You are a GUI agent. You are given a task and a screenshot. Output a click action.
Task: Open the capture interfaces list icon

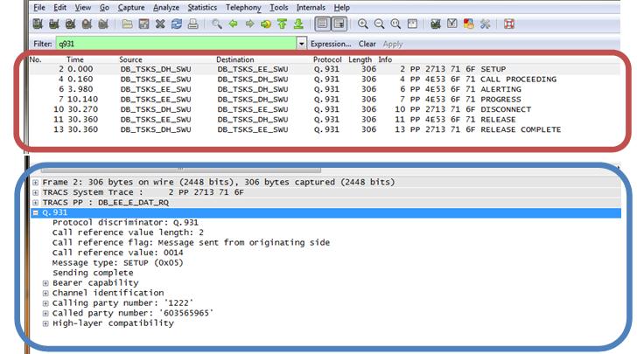point(38,24)
